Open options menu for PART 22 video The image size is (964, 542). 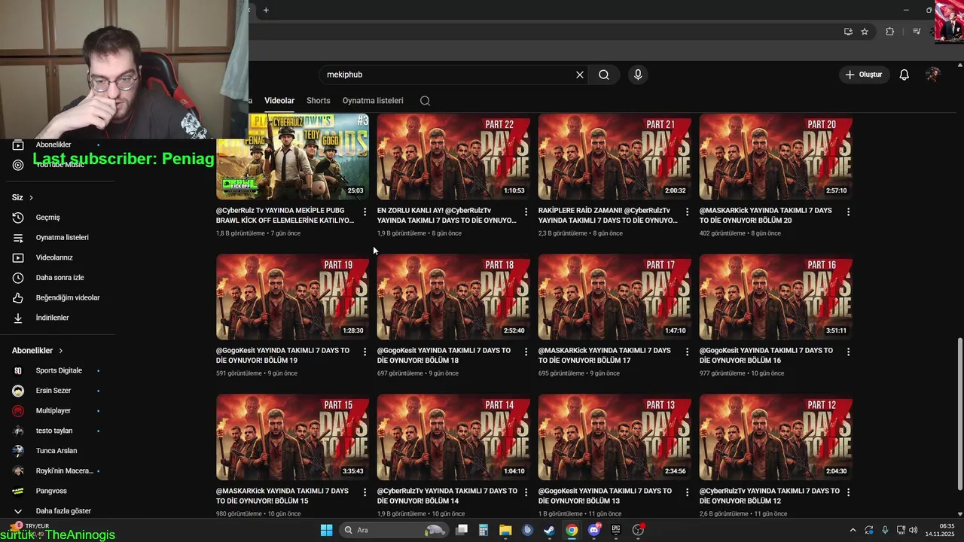click(526, 212)
